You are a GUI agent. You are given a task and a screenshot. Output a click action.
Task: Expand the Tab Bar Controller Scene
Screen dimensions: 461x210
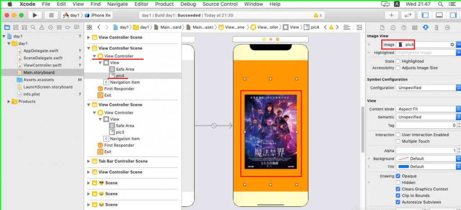(89, 161)
